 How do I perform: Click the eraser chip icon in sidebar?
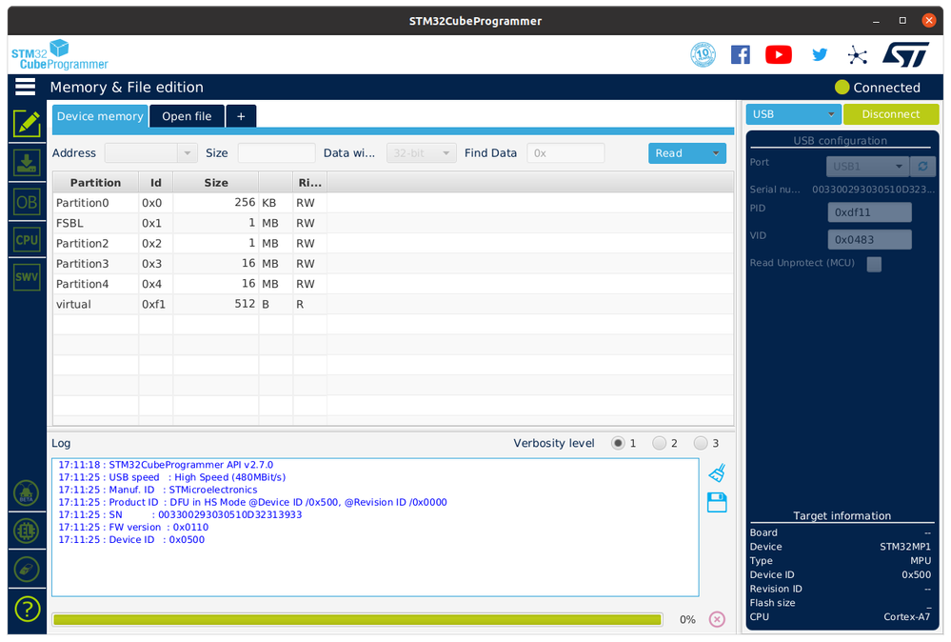27,570
